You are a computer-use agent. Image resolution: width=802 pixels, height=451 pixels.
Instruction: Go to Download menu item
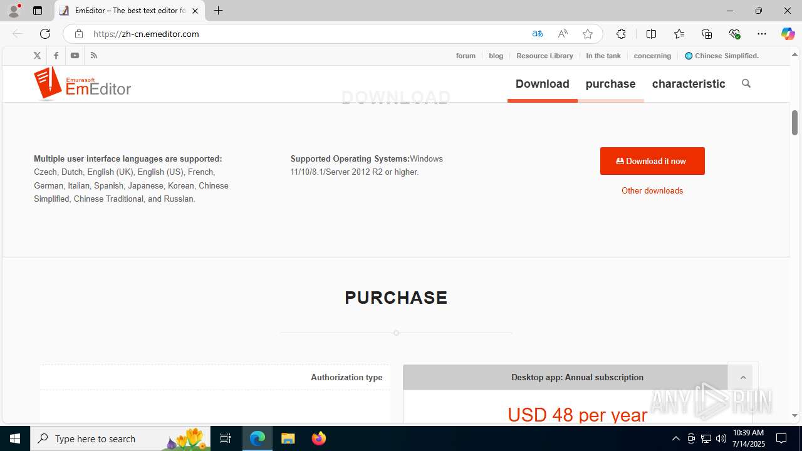coord(543,84)
